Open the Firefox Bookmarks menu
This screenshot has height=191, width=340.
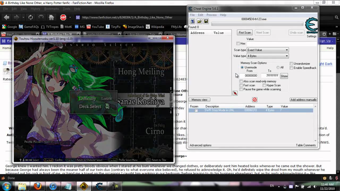(52, 9)
